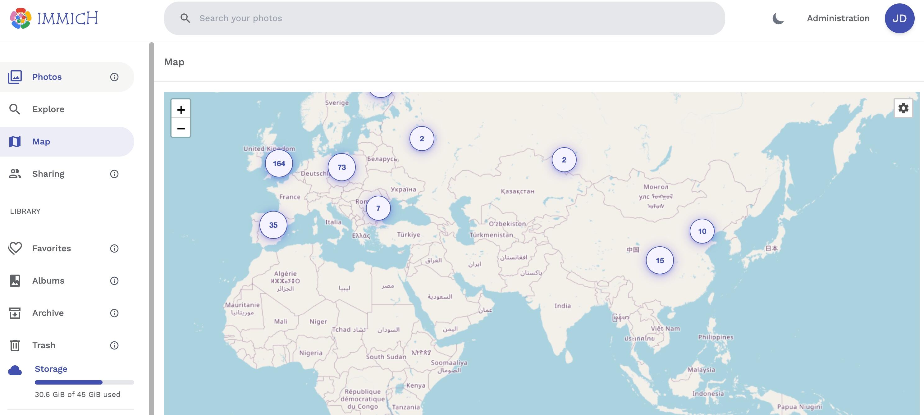Open the Administration link
The width and height of the screenshot is (924, 415).
838,18
